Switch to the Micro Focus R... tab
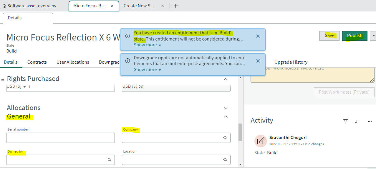Viewport: 376px width, 169px height. pos(89,6)
